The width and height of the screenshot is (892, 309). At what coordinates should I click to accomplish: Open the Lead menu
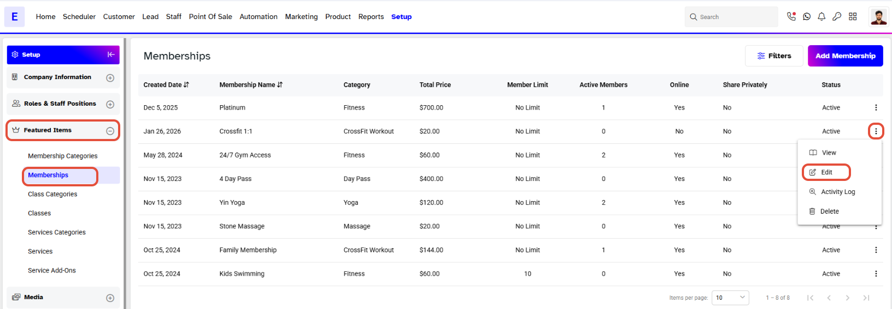[150, 17]
